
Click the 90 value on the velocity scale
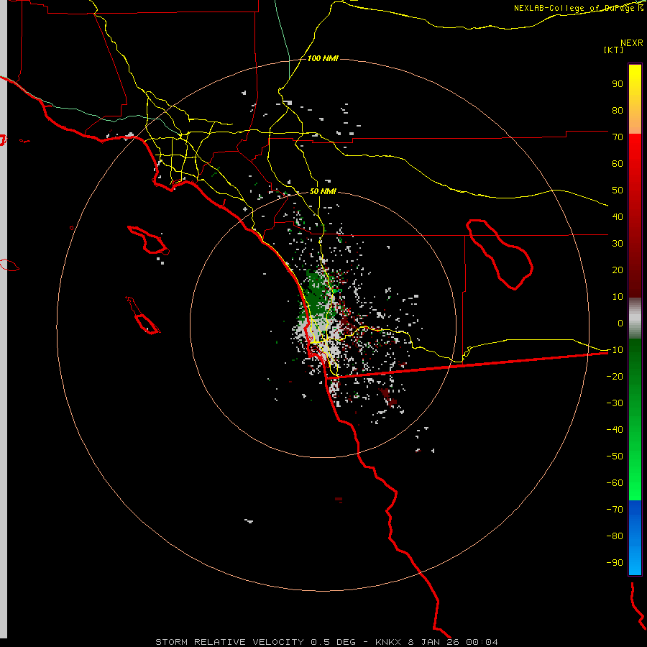coord(618,84)
